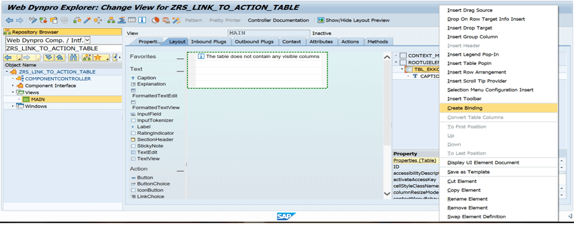This screenshot has height=225, width=574.
Task: Pick ButtonChoice from the Action palette
Action: pyautogui.click(x=153, y=184)
